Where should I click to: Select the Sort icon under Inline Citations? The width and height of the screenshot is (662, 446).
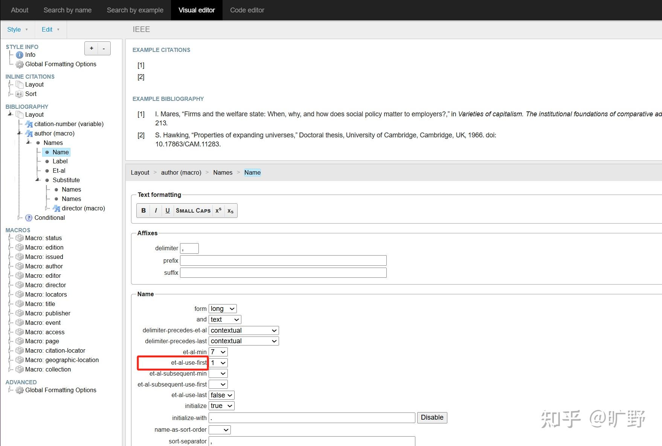pos(19,94)
